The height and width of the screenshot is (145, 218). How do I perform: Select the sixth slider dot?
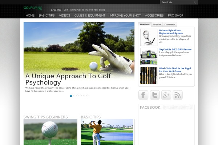[x=87, y=96]
